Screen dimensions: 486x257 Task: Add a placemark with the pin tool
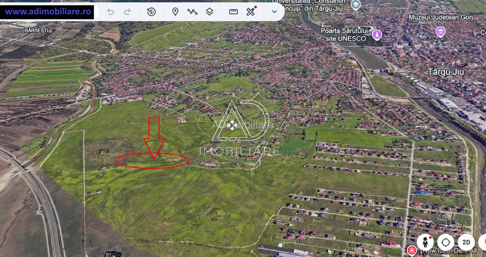[x=175, y=12]
